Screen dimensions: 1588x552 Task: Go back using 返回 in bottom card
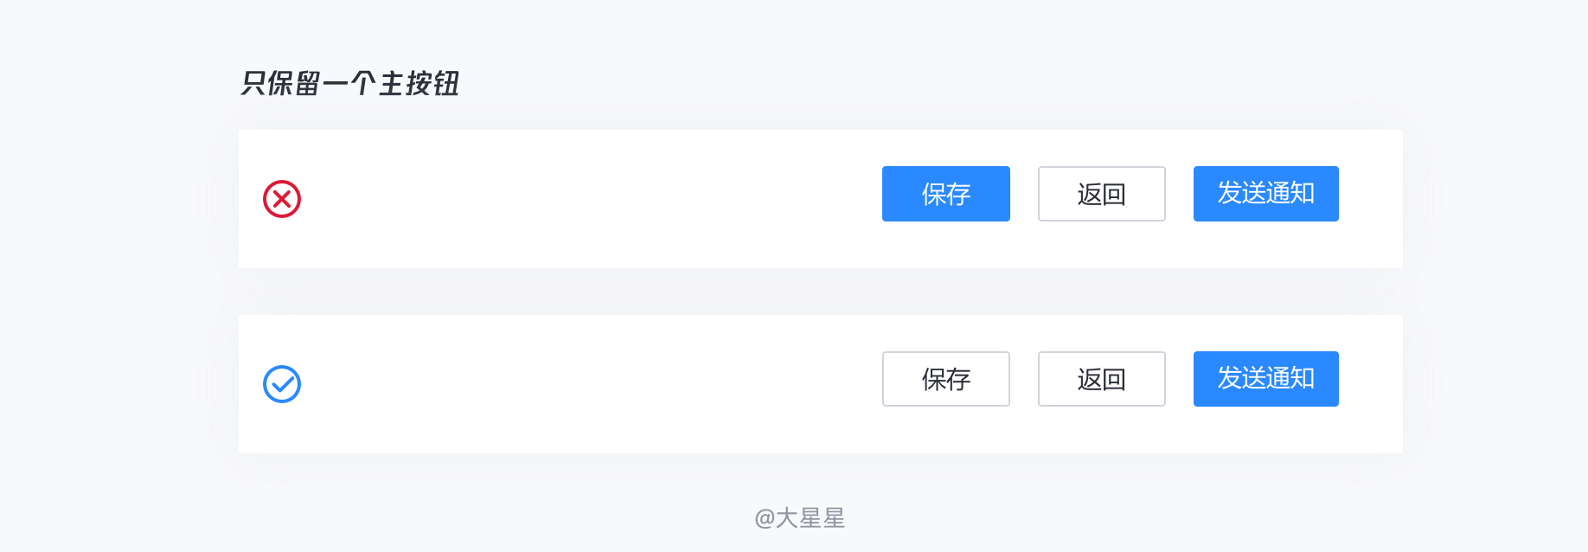tap(1102, 379)
